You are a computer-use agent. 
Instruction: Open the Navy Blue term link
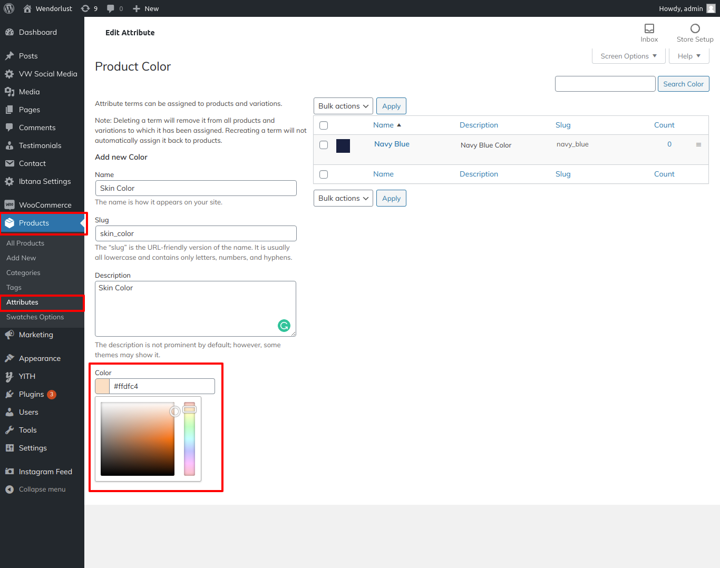[x=392, y=144]
